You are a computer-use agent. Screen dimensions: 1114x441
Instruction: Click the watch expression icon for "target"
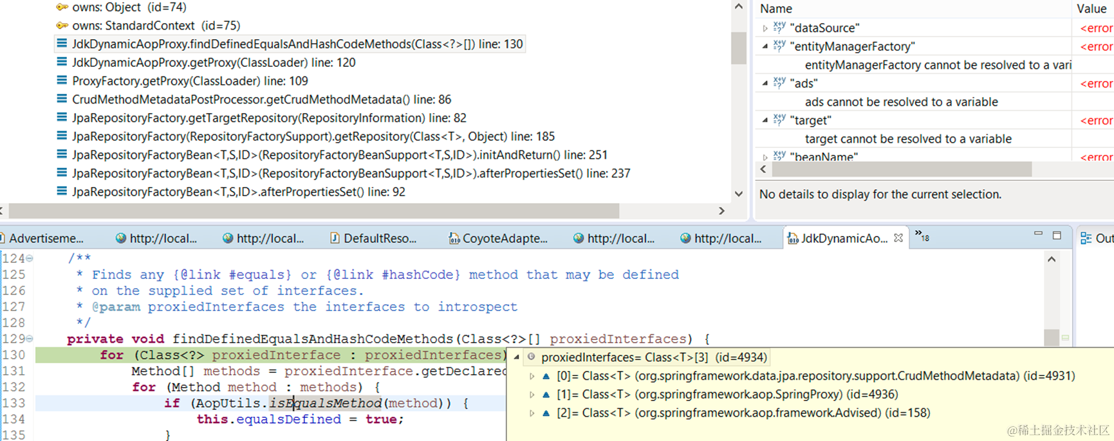pyautogui.click(x=779, y=120)
